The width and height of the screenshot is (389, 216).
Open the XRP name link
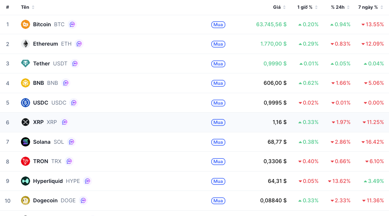coord(38,122)
